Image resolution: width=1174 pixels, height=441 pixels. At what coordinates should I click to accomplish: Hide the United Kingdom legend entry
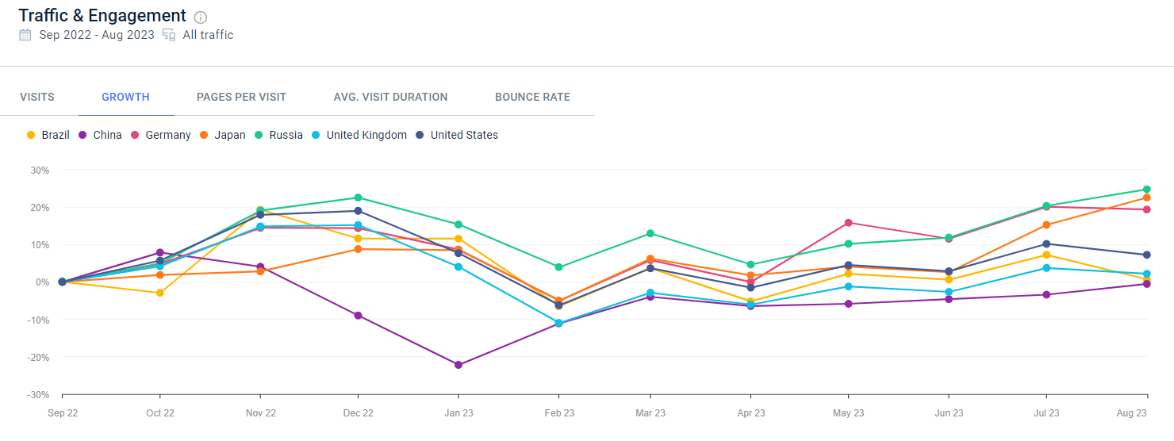pyautogui.click(x=359, y=135)
